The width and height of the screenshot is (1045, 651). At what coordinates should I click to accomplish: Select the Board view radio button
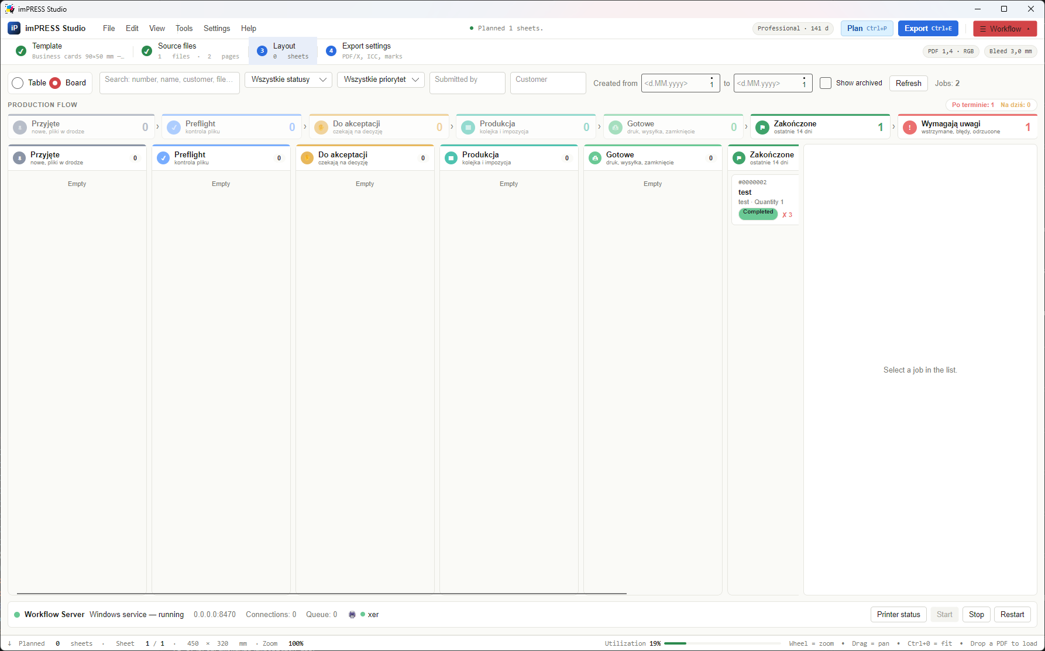[x=55, y=83]
